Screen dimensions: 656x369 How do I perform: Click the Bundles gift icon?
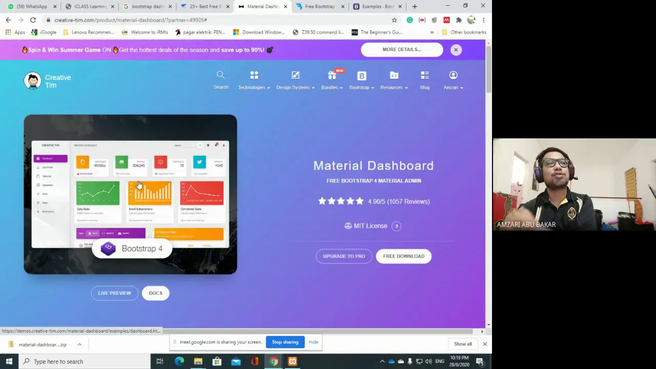pyautogui.click(x=332, y=75)
